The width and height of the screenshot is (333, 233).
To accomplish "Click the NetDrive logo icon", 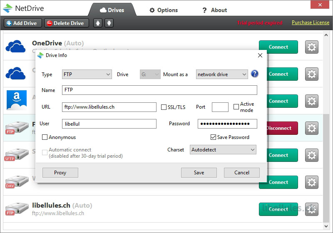I will coord(7,8).
